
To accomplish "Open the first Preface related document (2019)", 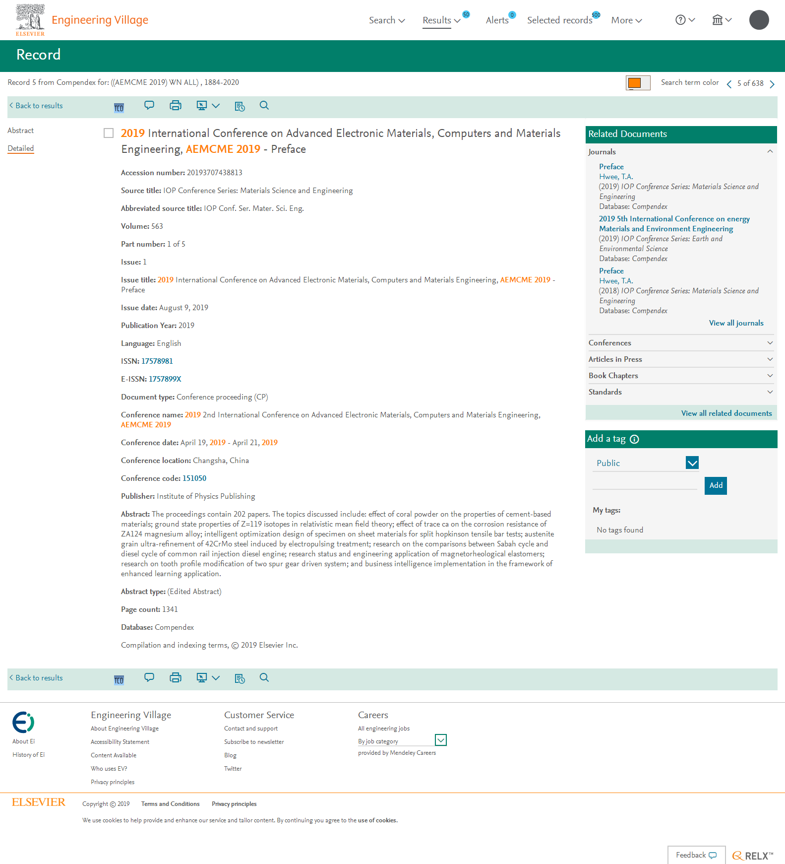I will (611, 167).
